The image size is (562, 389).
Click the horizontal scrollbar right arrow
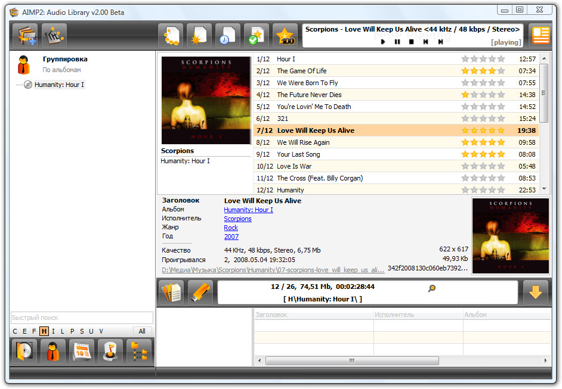(x=545, y=360)
